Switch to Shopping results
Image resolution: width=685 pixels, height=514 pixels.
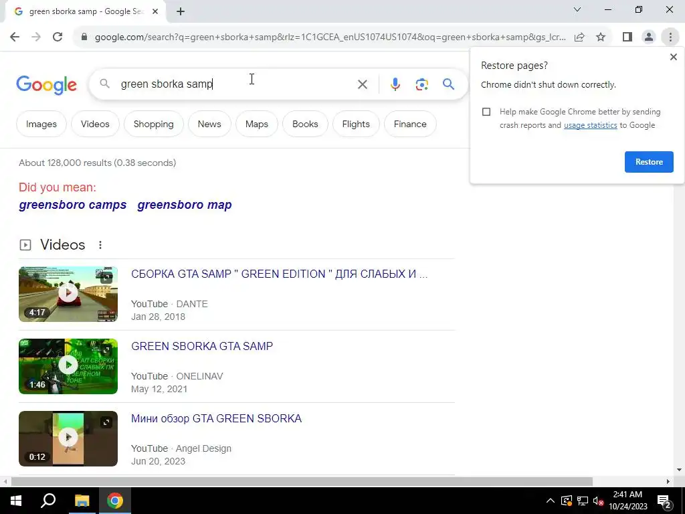(154, 124)
